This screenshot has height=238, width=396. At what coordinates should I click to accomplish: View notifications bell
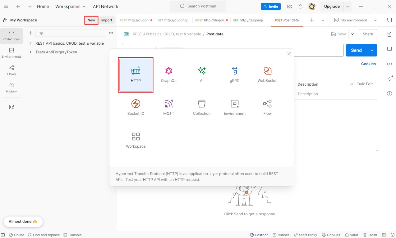[x=301, y=7]
